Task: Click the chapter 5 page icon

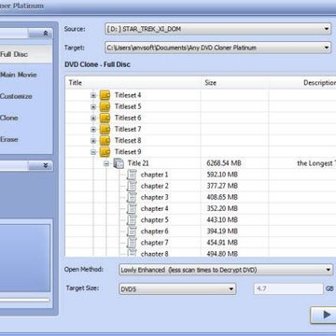Action: (132, 220)
